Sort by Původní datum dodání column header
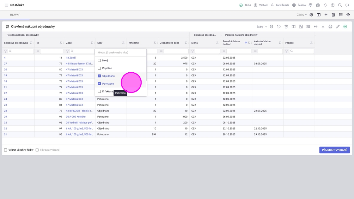Image resolution: width=354 pixels, height=199 pixels. [231, 43]
